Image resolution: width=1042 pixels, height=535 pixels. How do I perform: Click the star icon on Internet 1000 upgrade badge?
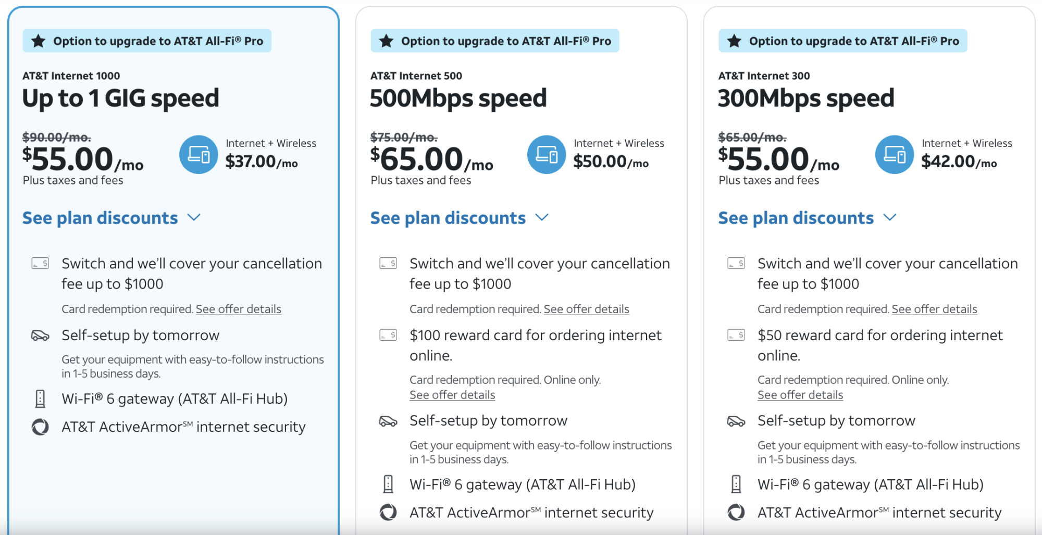coord(39,41)
